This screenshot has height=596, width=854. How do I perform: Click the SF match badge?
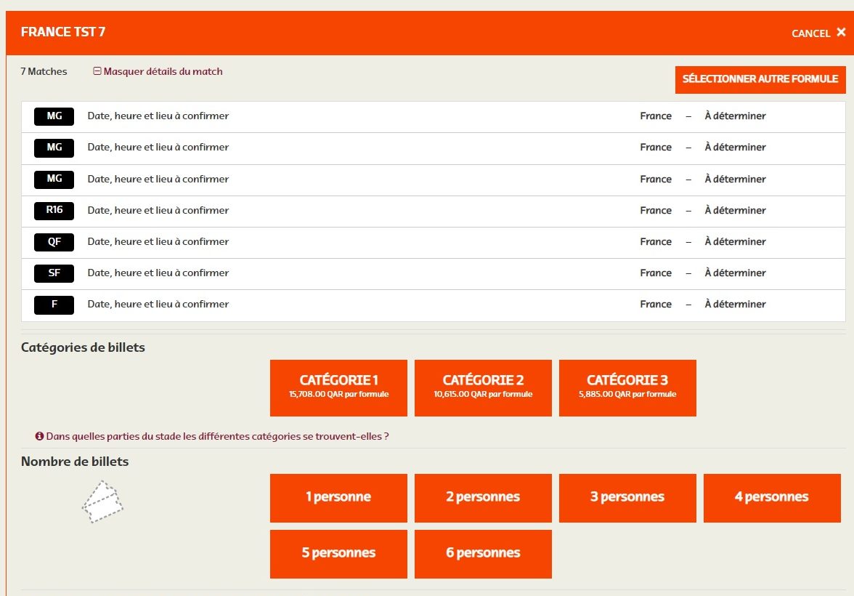(x=54, y=273)
